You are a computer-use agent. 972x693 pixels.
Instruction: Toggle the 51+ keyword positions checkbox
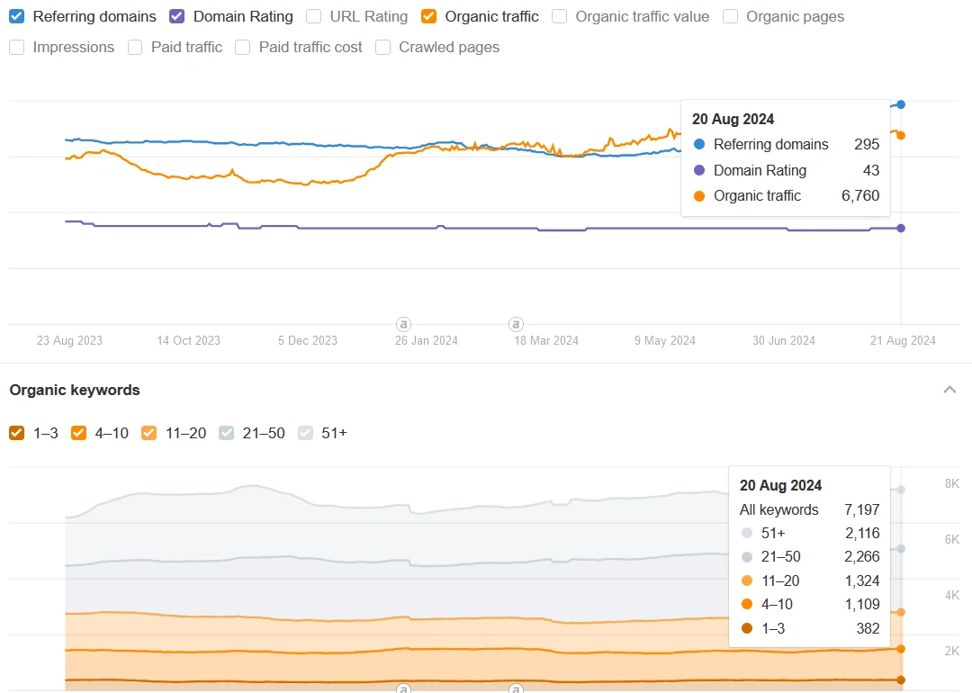(306, 433)
